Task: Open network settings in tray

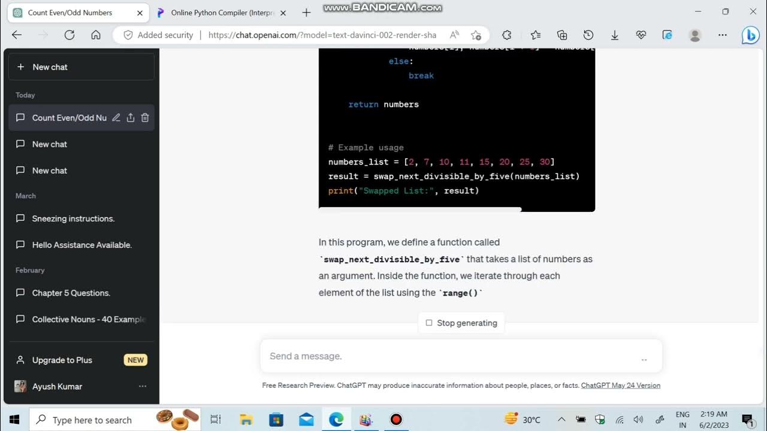Action: point(620,420)
